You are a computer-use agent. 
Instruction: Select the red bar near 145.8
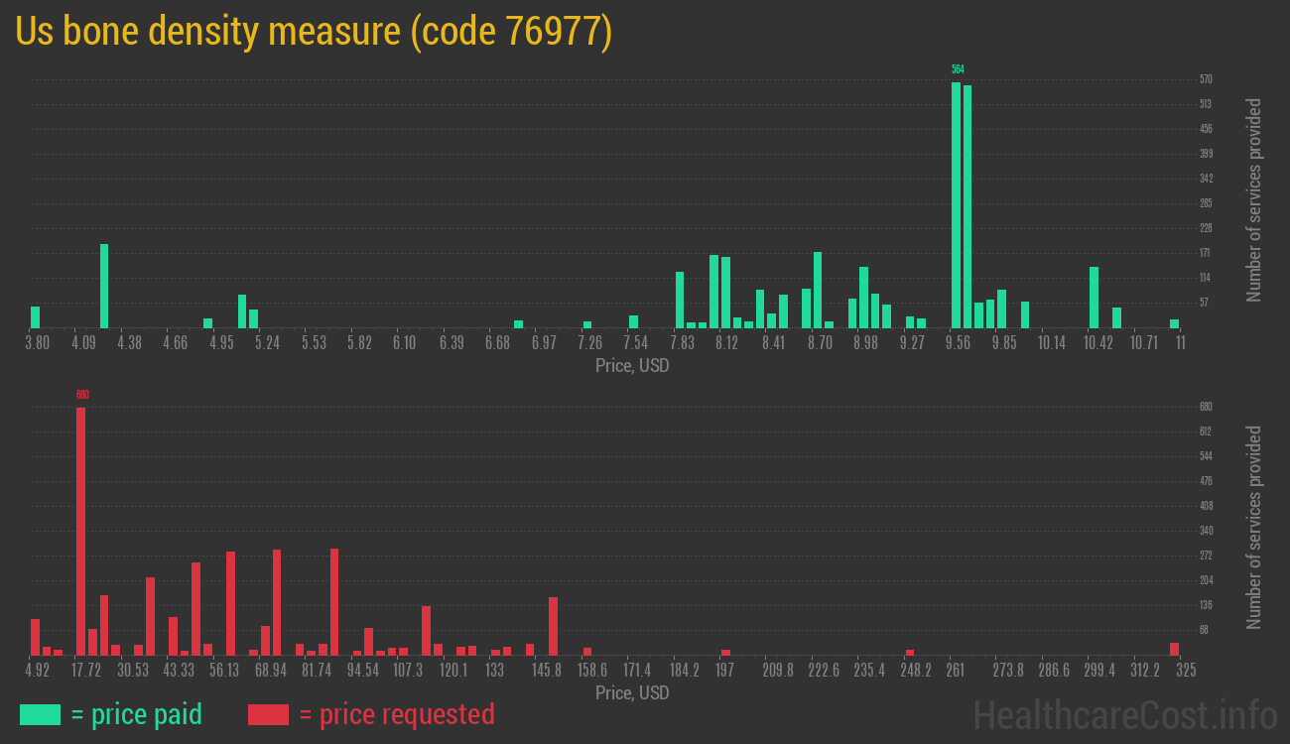click(x=553, y=626)
